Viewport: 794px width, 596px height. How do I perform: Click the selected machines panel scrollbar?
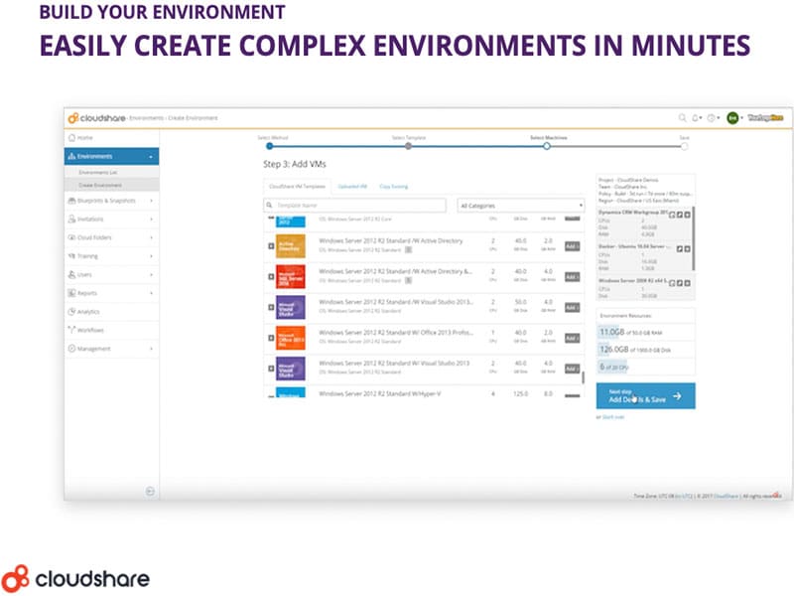pyautogui.click(x=693, y=238)
